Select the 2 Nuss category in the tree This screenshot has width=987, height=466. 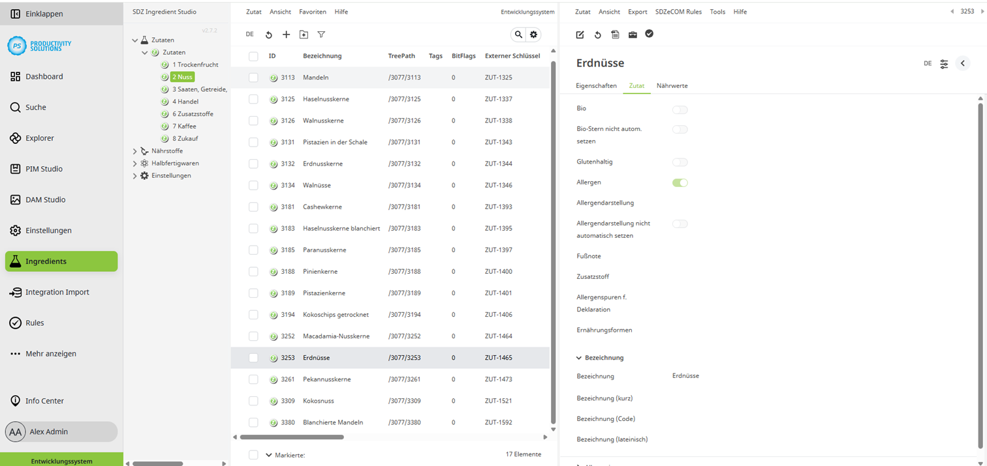pyautogui.click(x=182, y=76)
